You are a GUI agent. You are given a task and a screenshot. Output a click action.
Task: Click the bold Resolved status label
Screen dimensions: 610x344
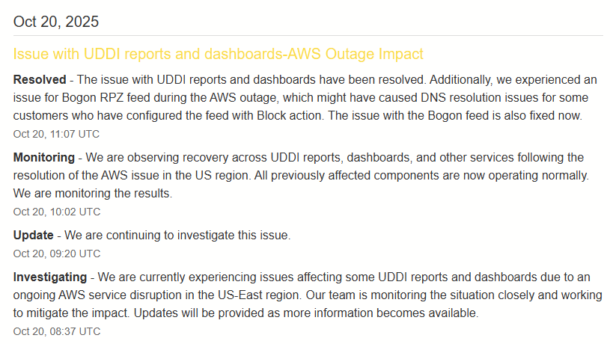click(39, 79)
